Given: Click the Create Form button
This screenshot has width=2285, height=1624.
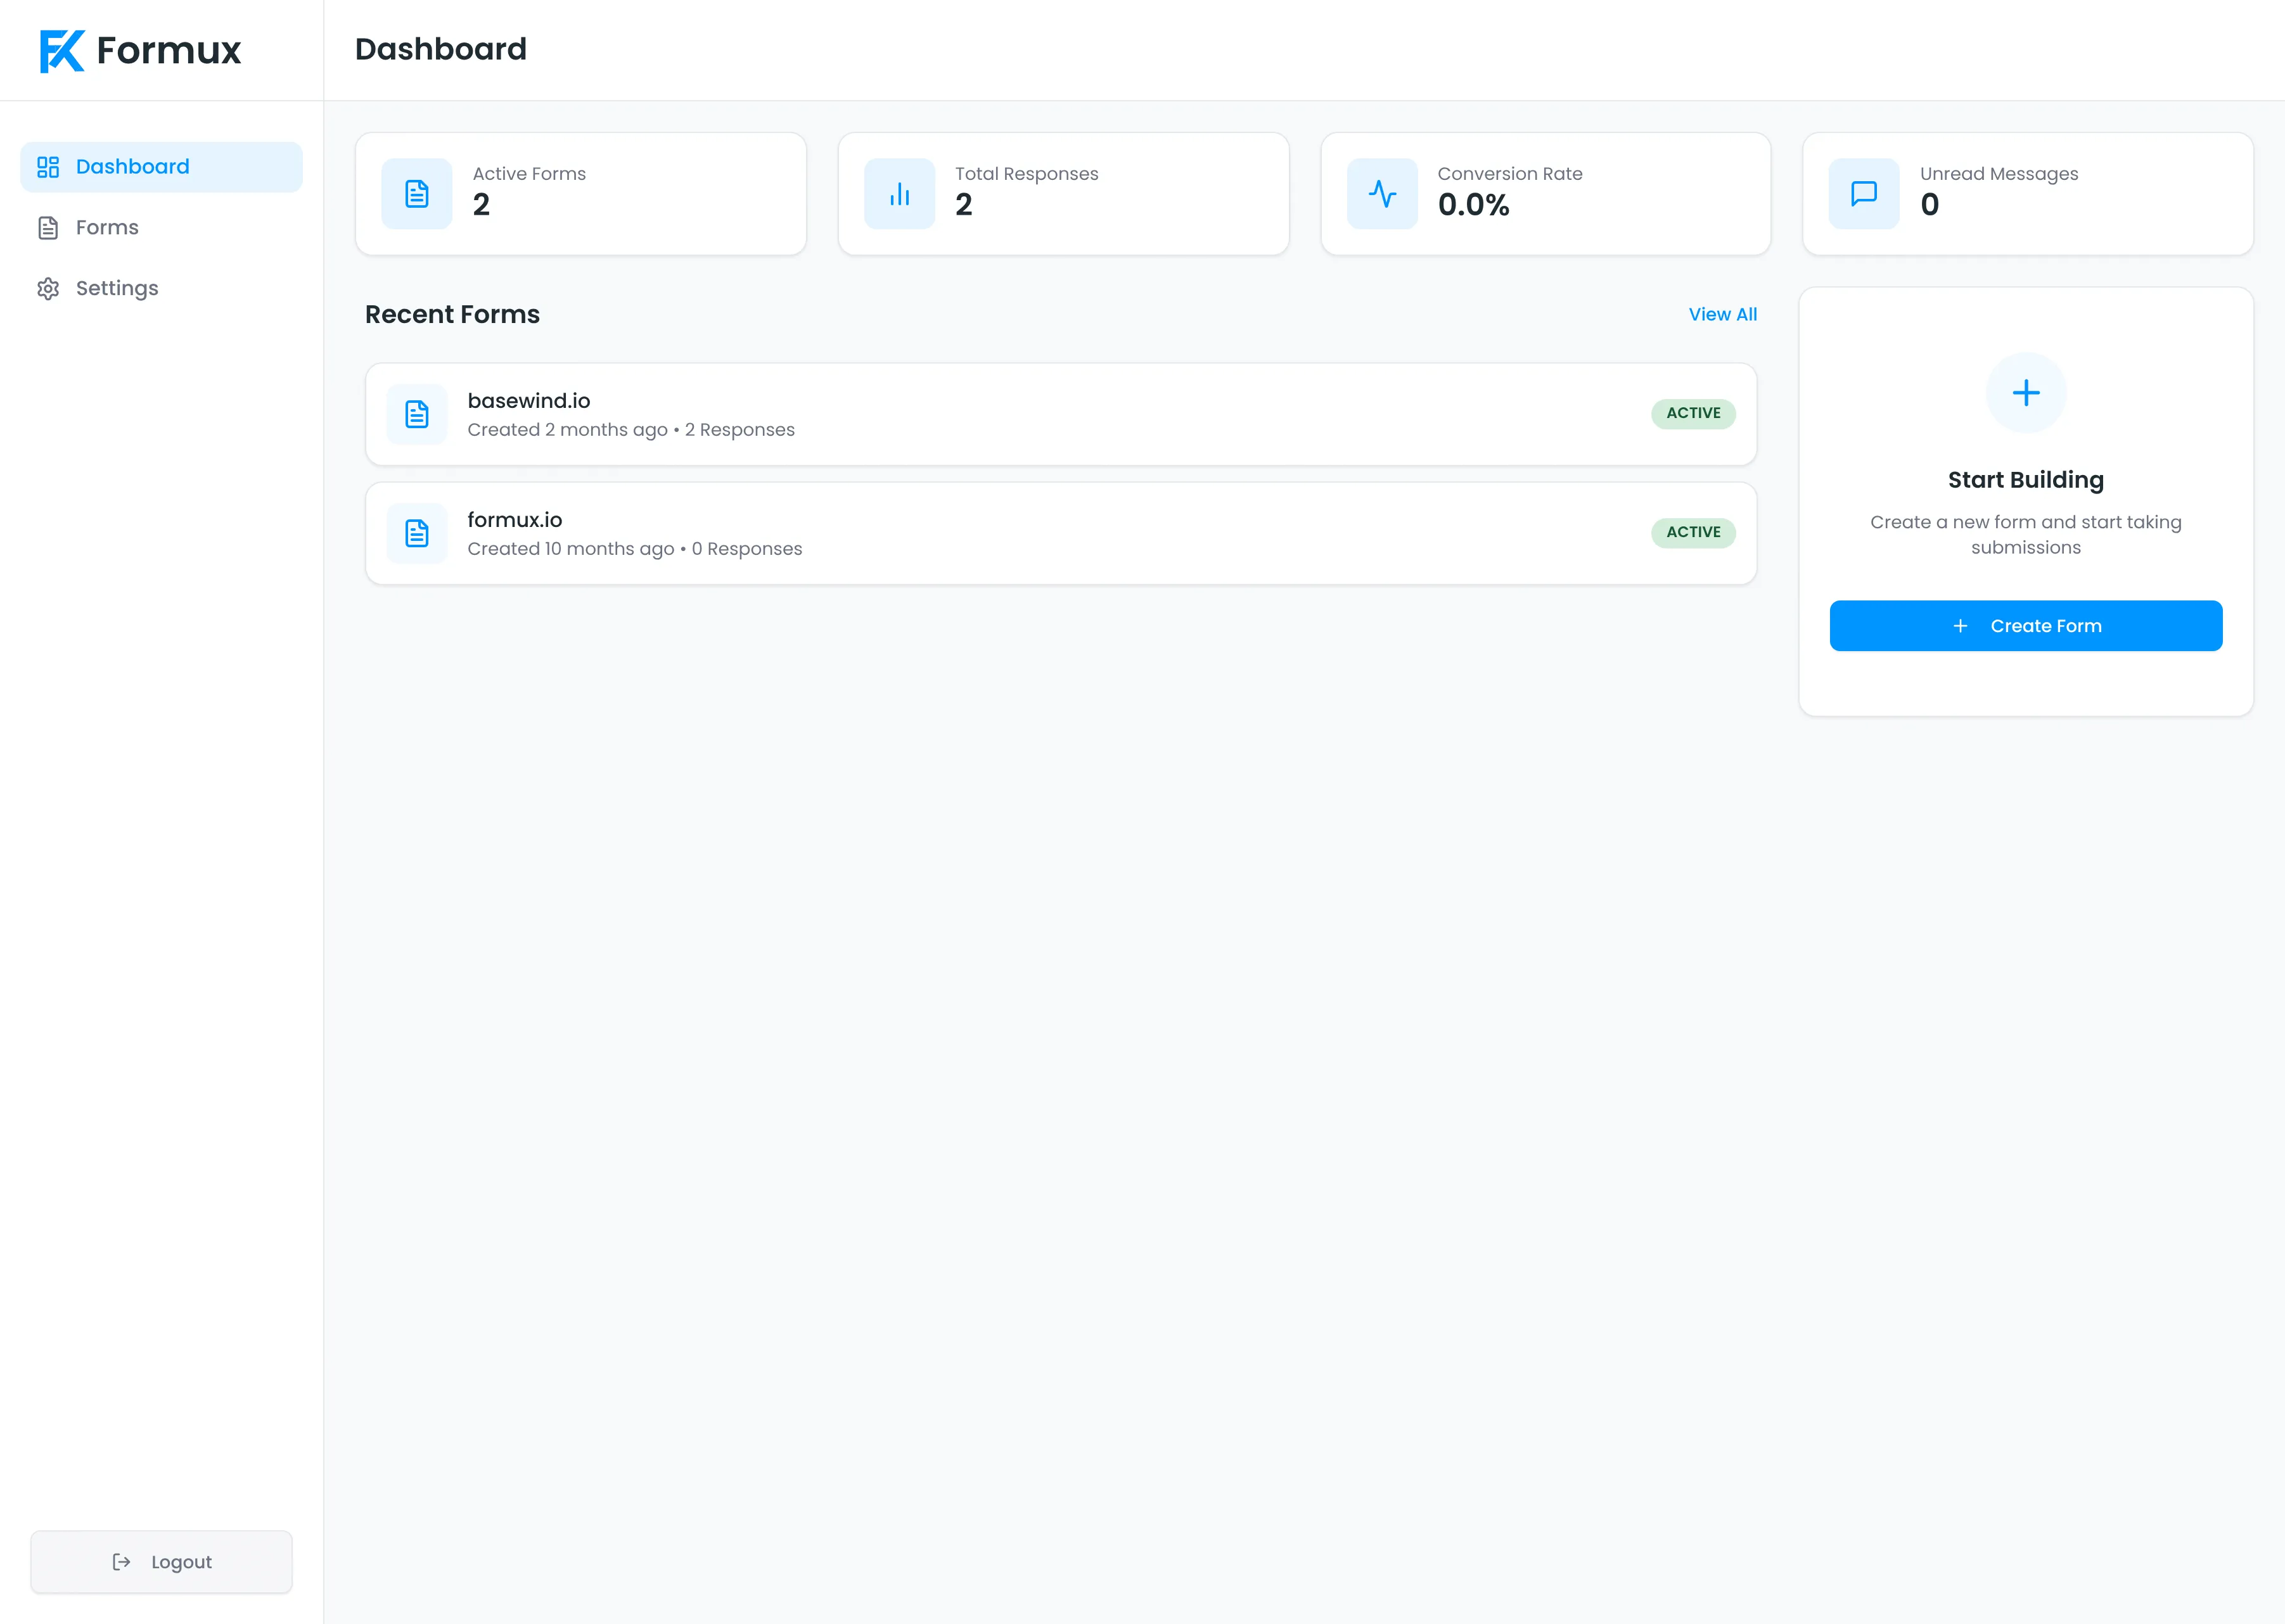Looking at the screenshot, I should tap(2026, 626).
